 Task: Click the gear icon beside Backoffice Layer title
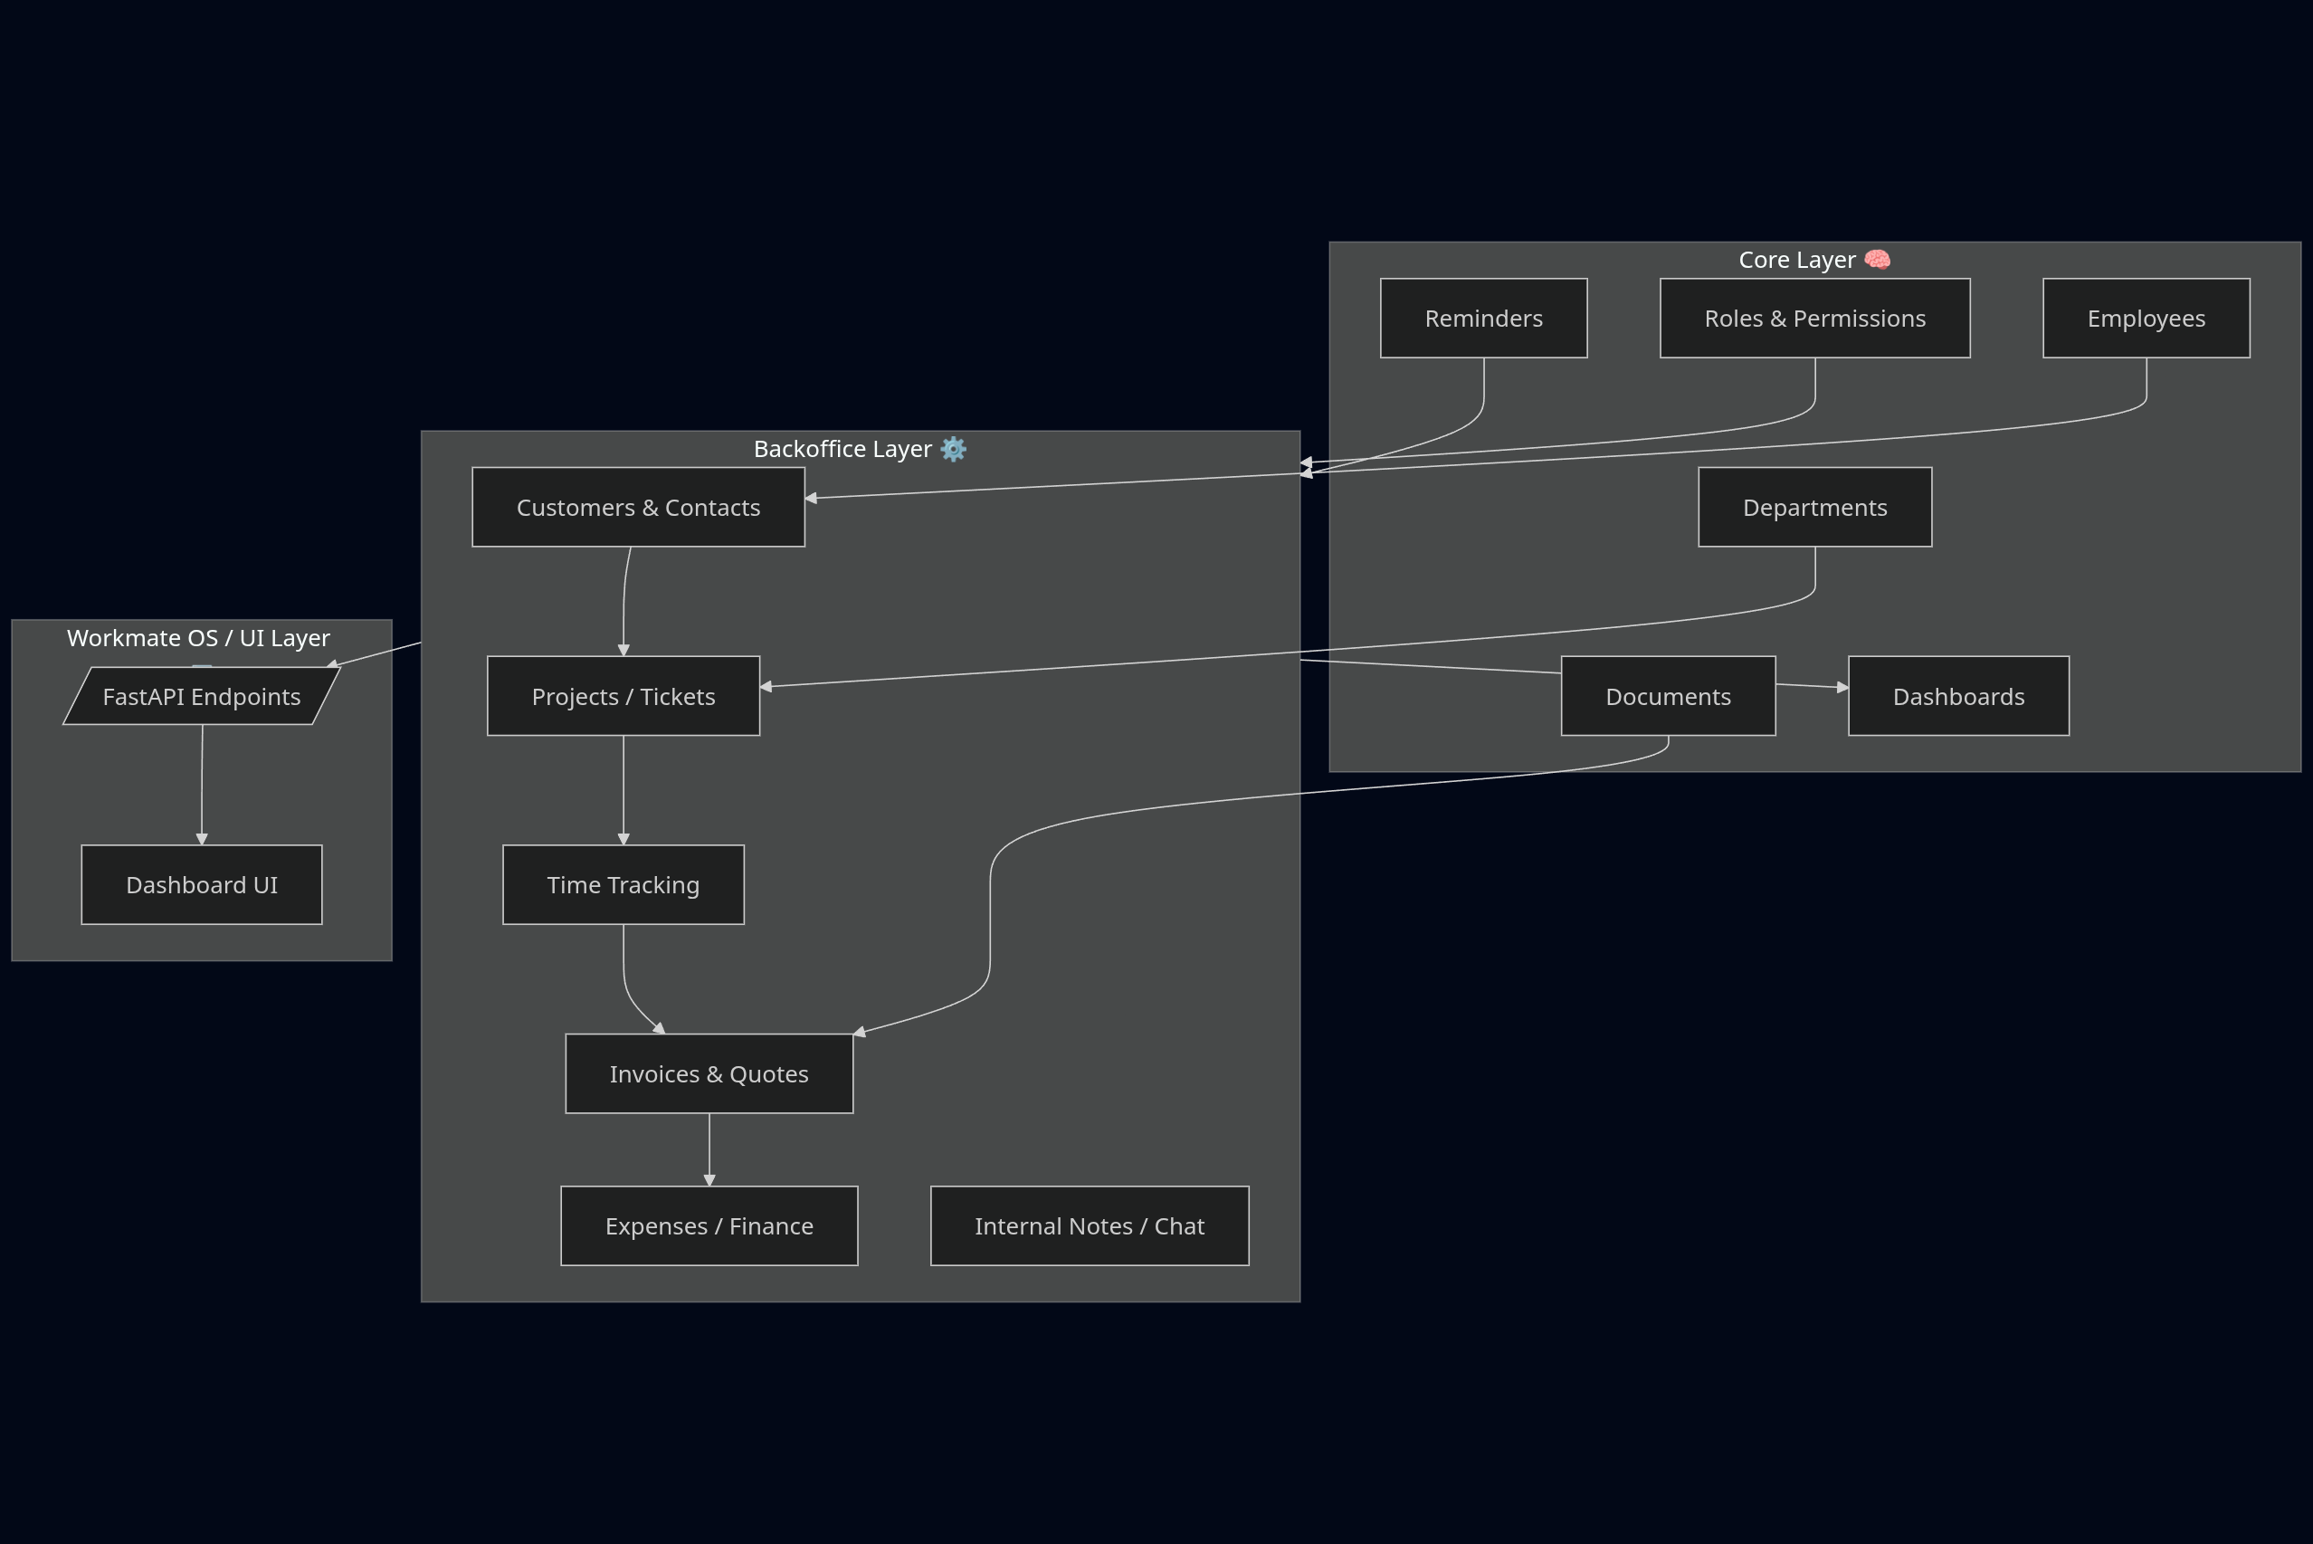(951, 449)
